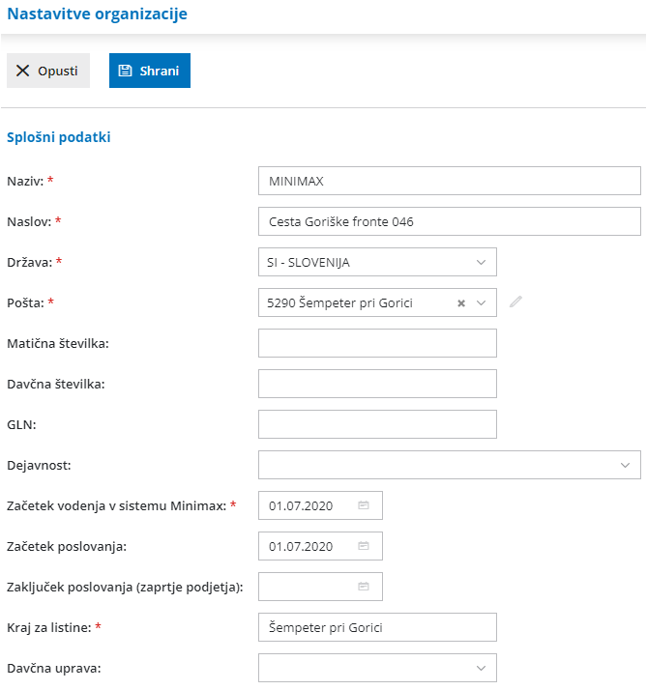The width and height of the screenshot is (647, 690).
Task: Open calendar for Začetek vodenja v sistemu Minimax
Action: [364, 505]
